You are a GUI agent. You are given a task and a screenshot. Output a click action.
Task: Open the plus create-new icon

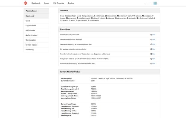coord(146,3)
